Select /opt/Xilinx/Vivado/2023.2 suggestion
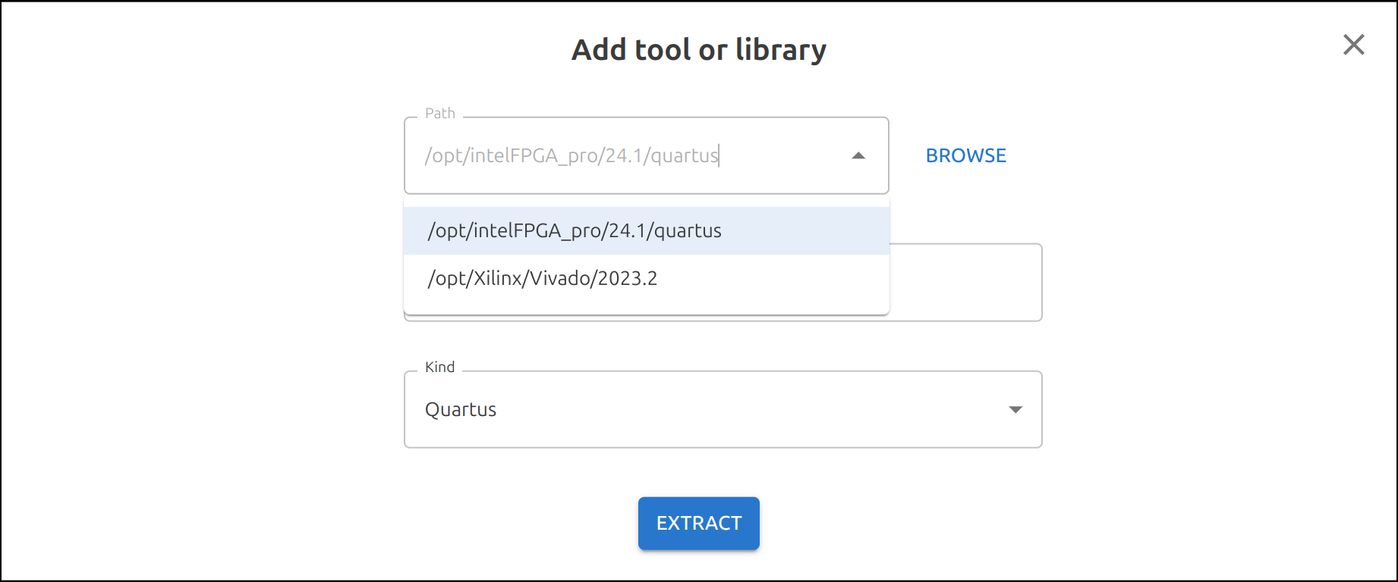The image size is (1398, 582). coord(647,278)
